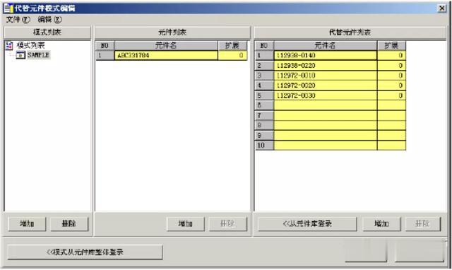
Task: Click the 代替元件列表 panel header
Action: click(x=350, y=33)
